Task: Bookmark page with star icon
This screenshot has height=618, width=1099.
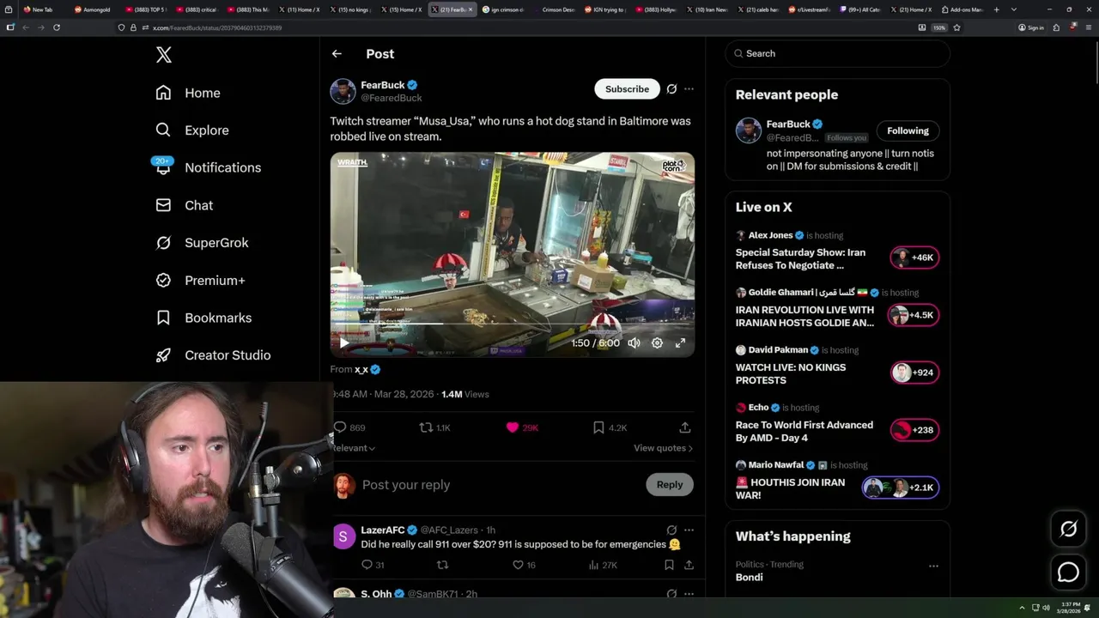Action: pyautogui.click(x=956, y=27)
